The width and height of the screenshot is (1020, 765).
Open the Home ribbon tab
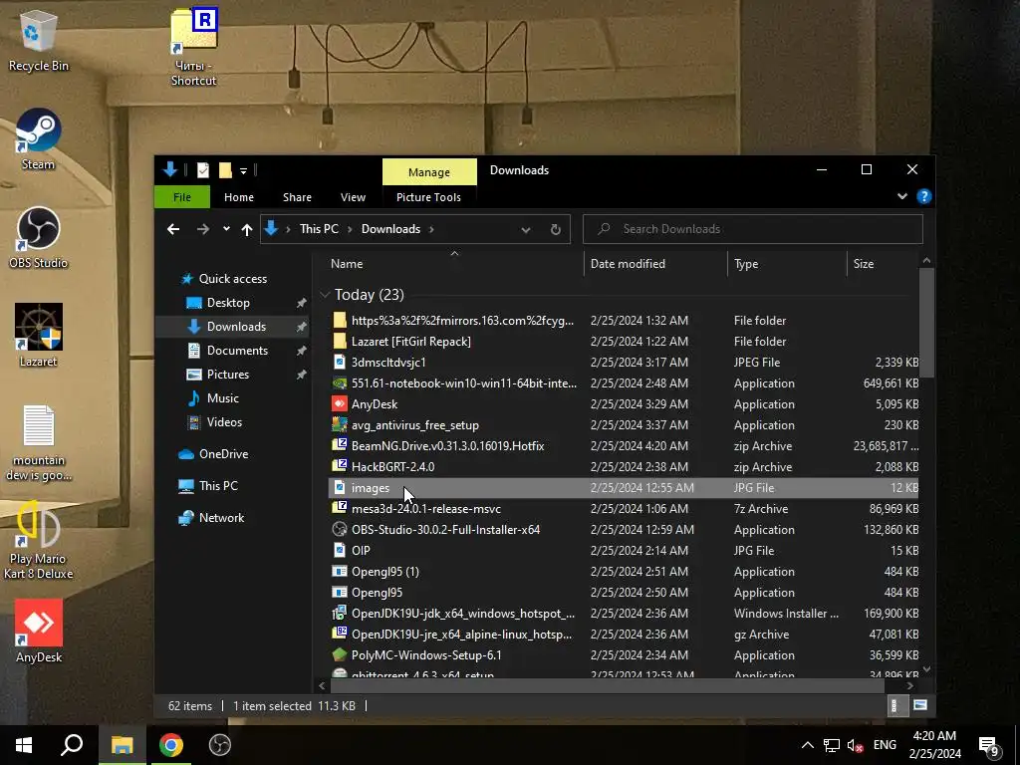(239, 197)
